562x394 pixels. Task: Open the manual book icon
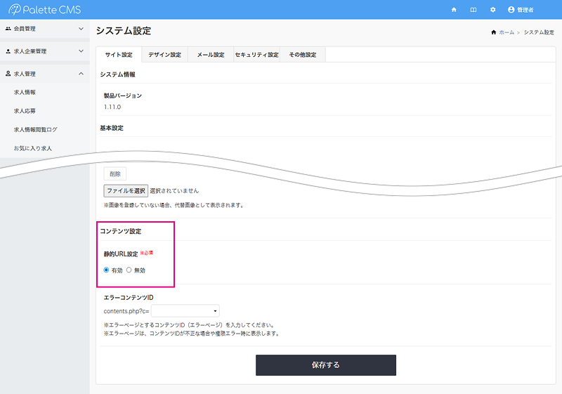473,10
